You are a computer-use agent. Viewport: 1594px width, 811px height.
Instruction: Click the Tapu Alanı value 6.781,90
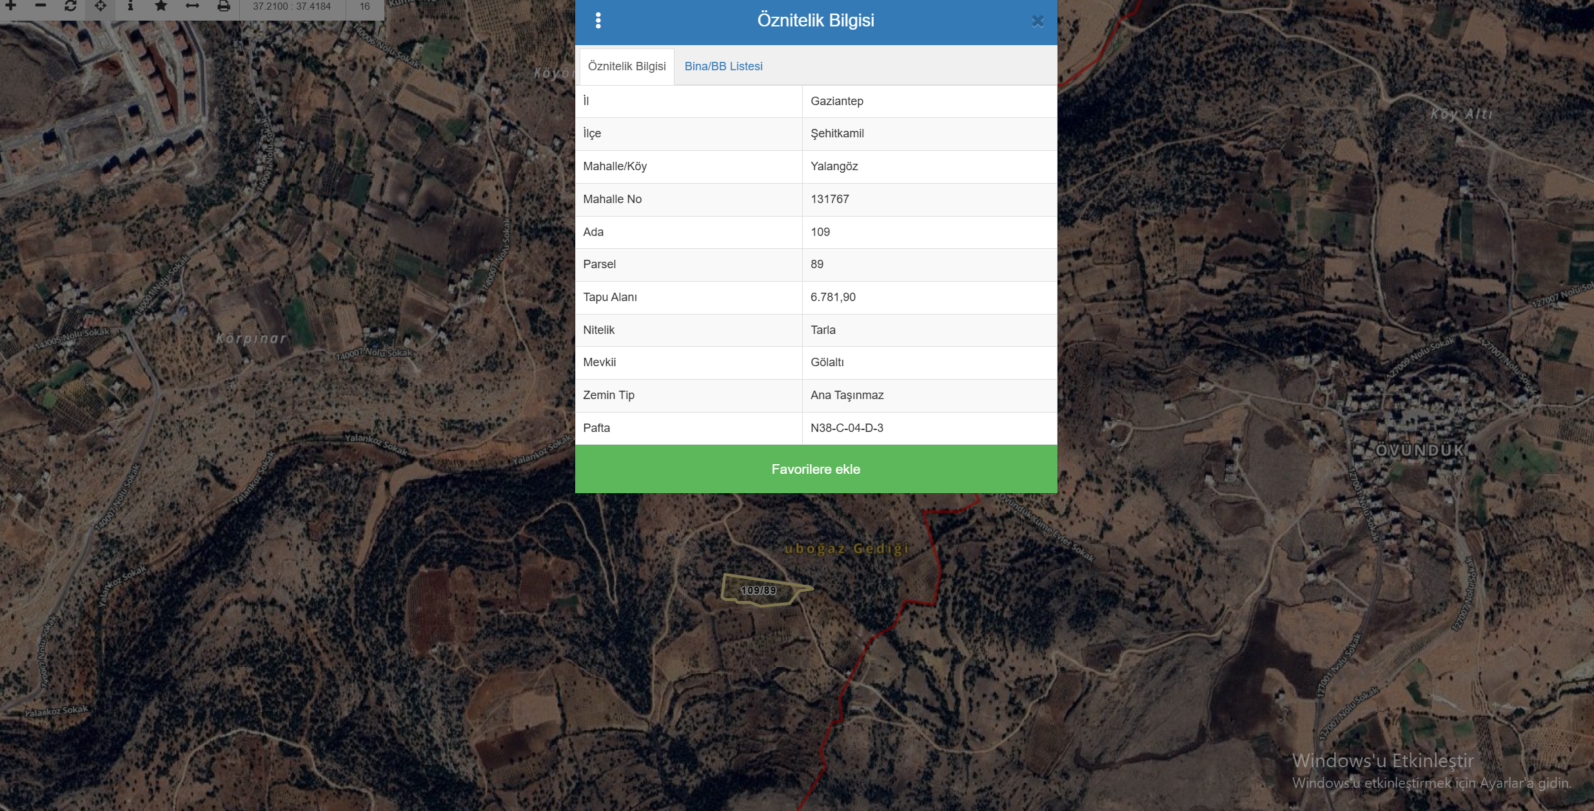pos(833,297)
